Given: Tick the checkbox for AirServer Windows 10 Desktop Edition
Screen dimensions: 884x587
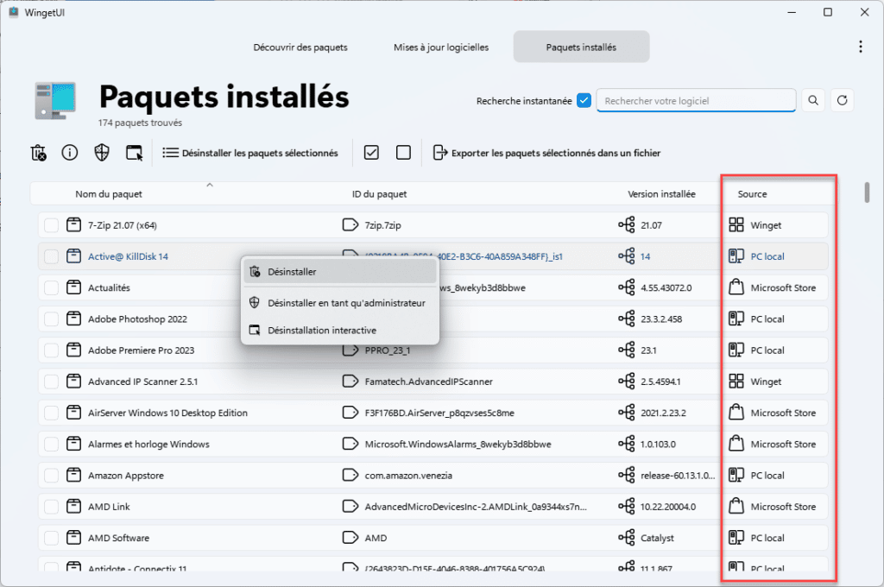Looking at the screenshot, I should click(x=51, y=413).
